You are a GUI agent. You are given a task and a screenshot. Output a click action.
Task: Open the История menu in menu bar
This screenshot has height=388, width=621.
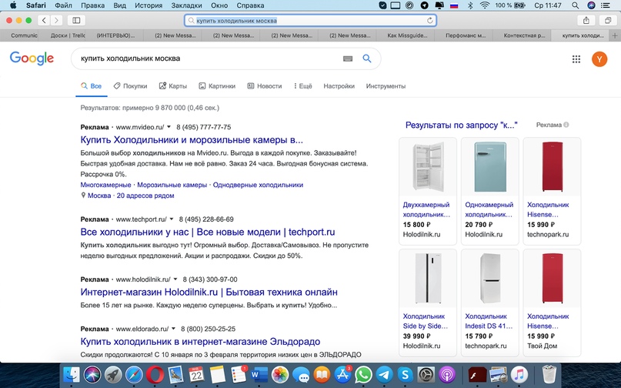click(x=149, y=5)
